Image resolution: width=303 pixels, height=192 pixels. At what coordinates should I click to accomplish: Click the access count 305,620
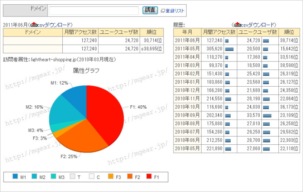[214, 49]
